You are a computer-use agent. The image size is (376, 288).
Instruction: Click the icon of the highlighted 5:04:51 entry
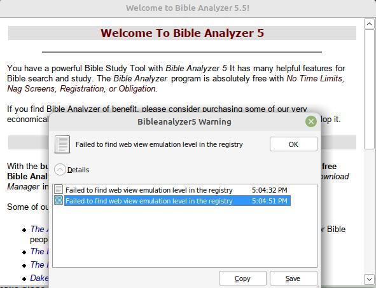coord(59,200)
